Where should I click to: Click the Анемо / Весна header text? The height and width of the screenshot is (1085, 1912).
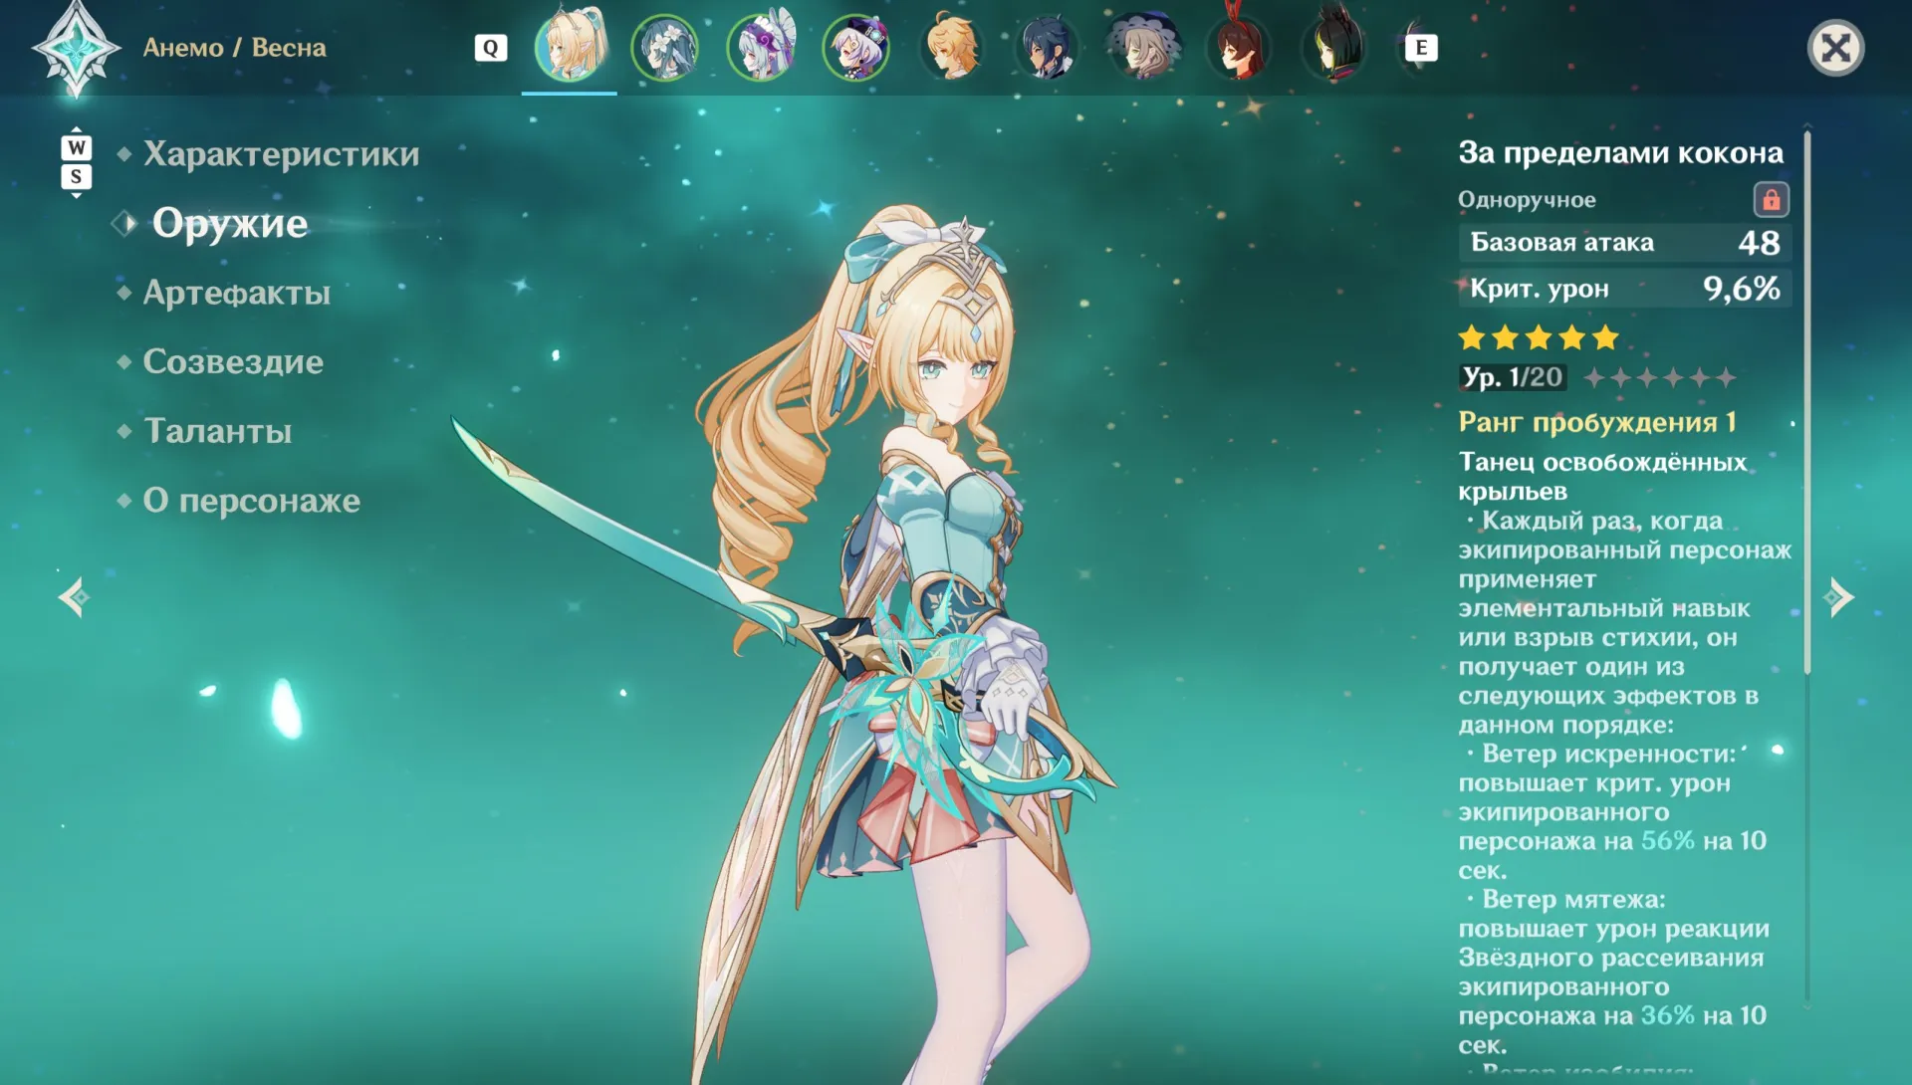click(x=234, y=48)
